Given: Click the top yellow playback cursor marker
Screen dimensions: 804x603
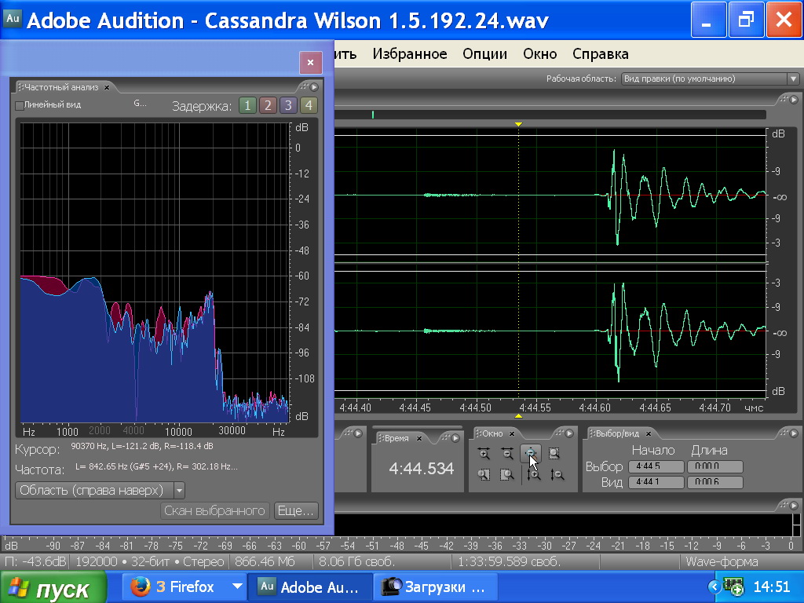Looking at the screenshot, I should tap(519, 125).
